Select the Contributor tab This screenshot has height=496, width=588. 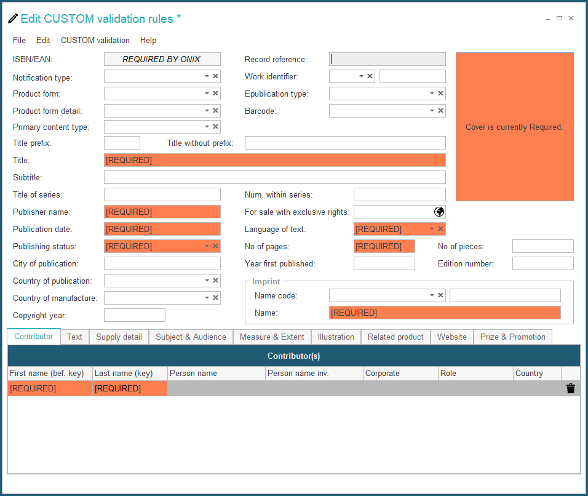coord(34,336)
